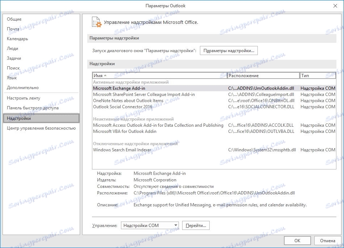The height and width of the screenshot is (248, 344).
Task: Select the Надстройки category
Action: (41, 118)
